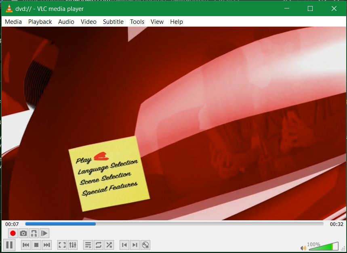Screen dimensions: 347x253
Task: Click the elapsed time 00:07 label
Action: tap(12, 224)
